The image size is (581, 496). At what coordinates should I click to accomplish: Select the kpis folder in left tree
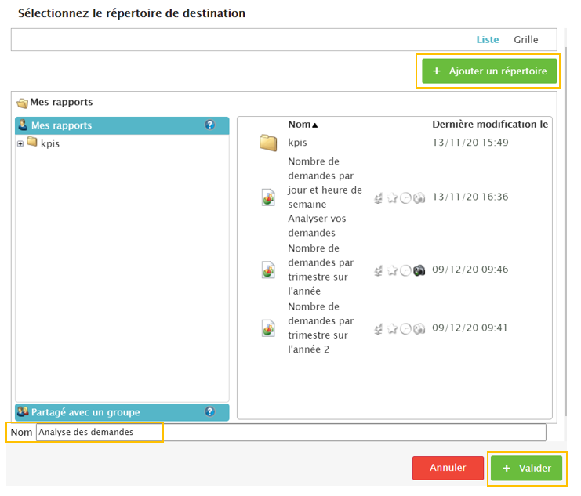pos(50,143)
